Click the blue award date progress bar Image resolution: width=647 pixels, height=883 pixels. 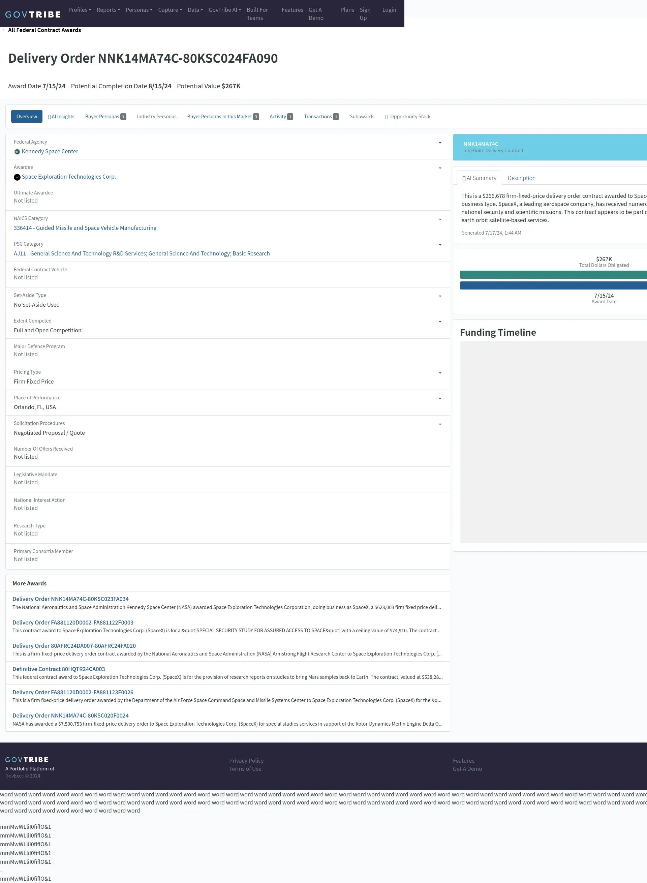click(553, 285)
